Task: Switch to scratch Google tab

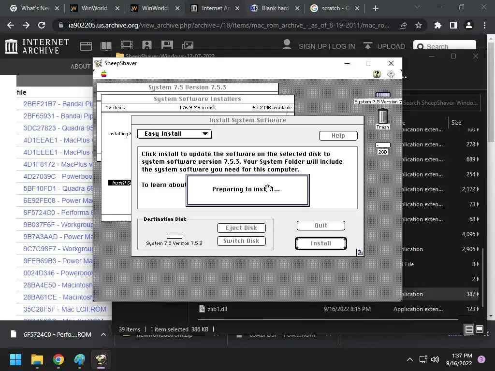Action: [335, 8]
